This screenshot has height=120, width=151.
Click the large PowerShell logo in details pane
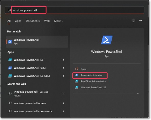pos(107,40)
